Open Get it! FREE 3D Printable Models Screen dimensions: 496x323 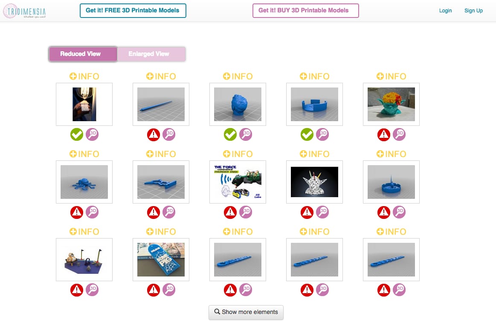pos(133,10)
